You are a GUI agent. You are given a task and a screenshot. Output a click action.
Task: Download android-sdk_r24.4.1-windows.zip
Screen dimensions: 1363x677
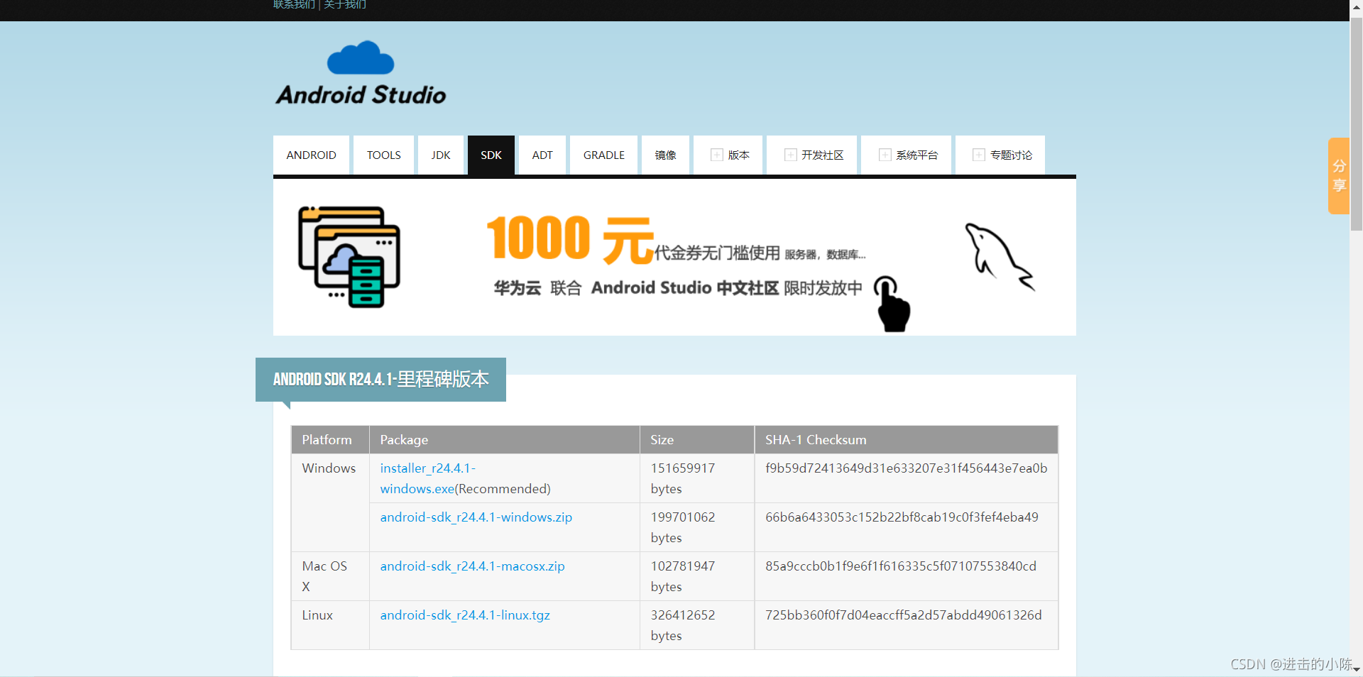click(476, 517)
